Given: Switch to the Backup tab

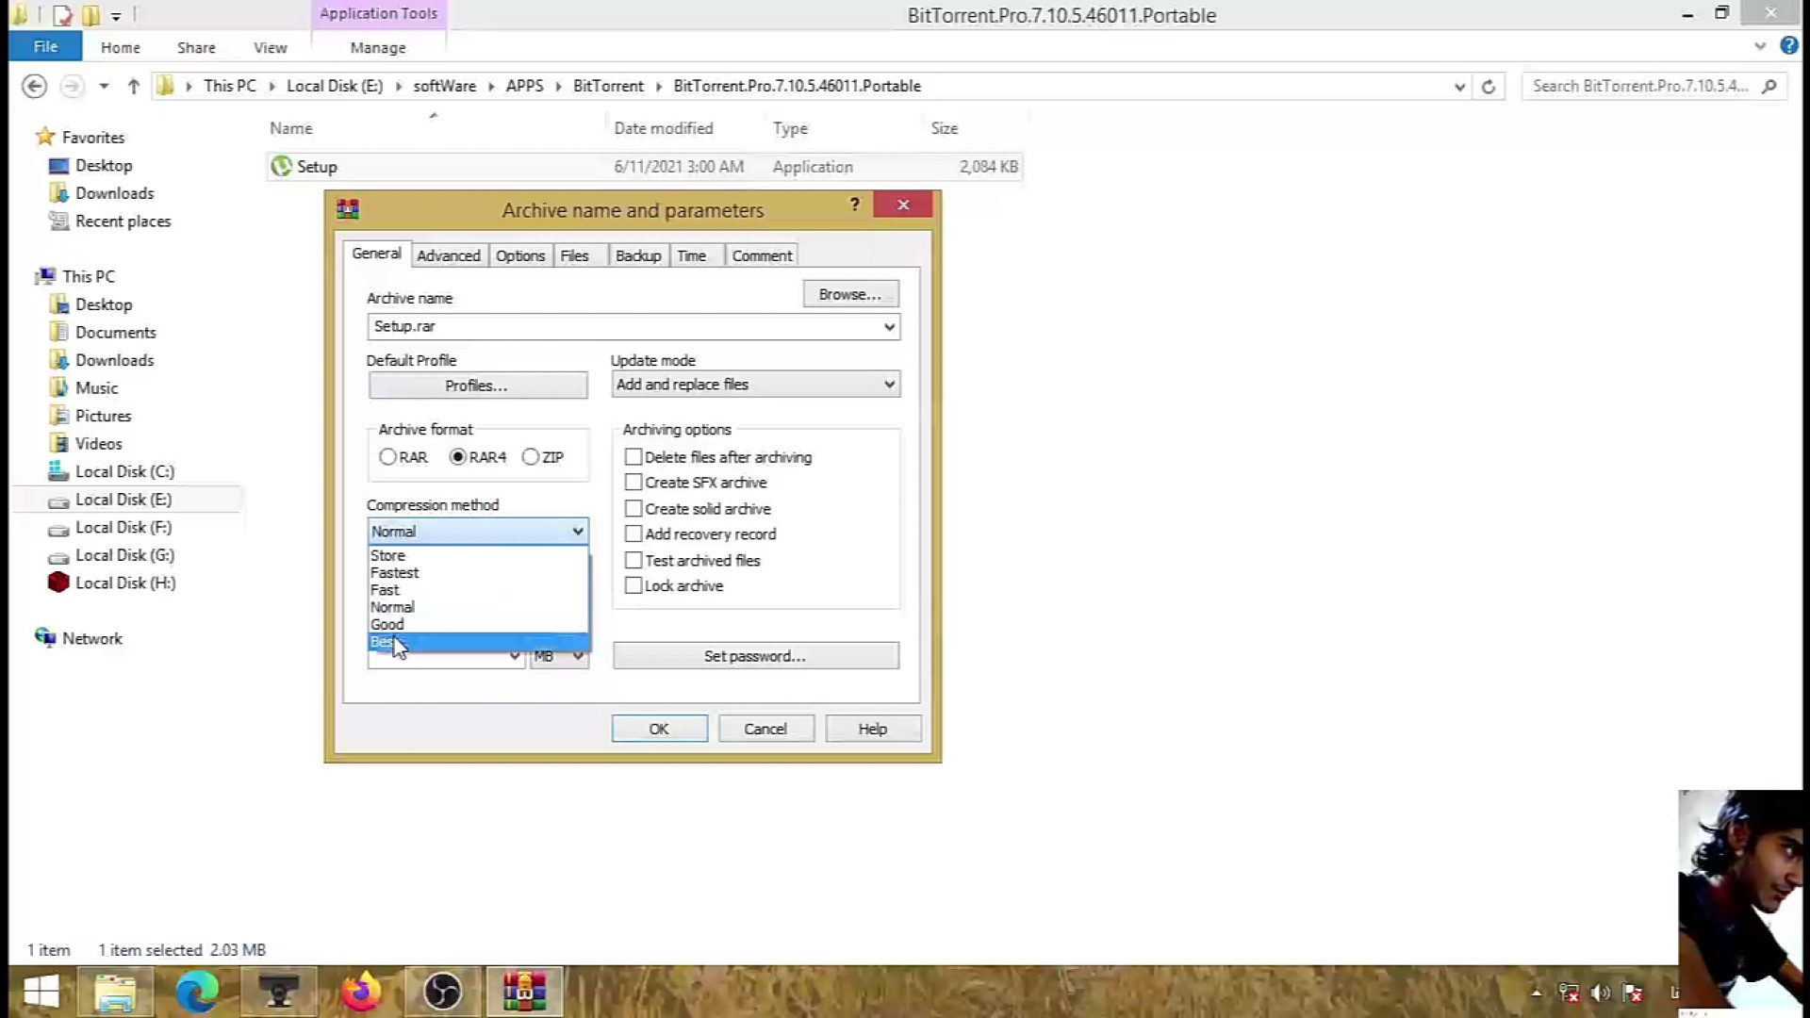Looking at the screenshot, I should pyautogui.click(x=638, y=255).
